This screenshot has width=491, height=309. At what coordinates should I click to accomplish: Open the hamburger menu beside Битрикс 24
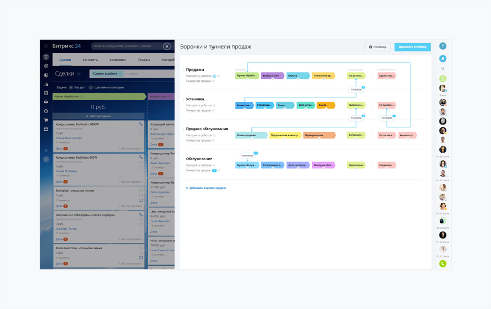click(46, 46)
